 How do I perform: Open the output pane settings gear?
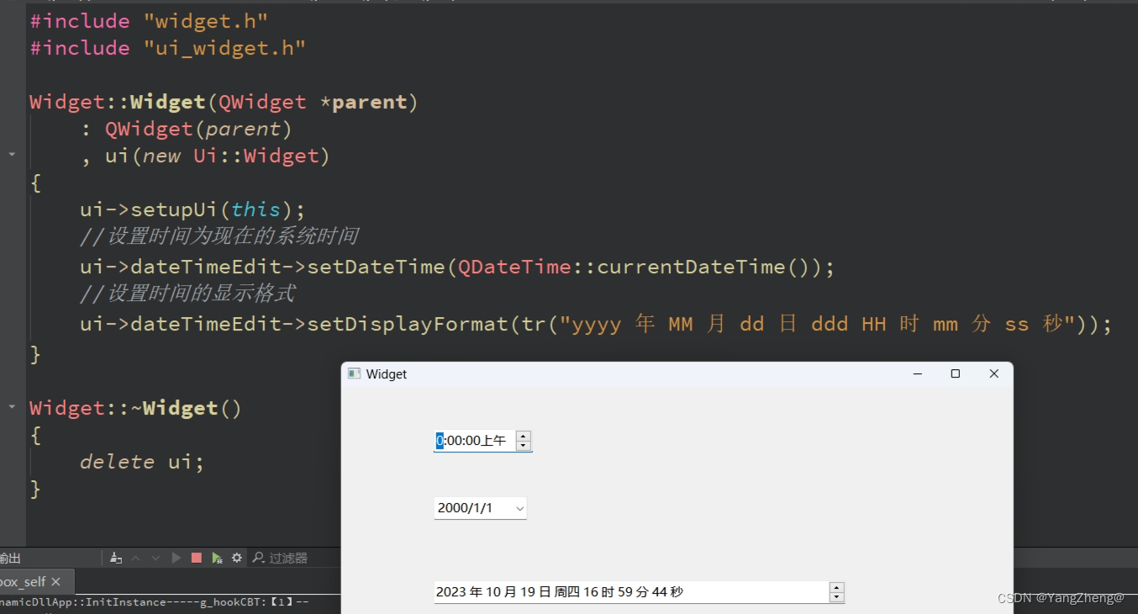(x=237, y=558)
